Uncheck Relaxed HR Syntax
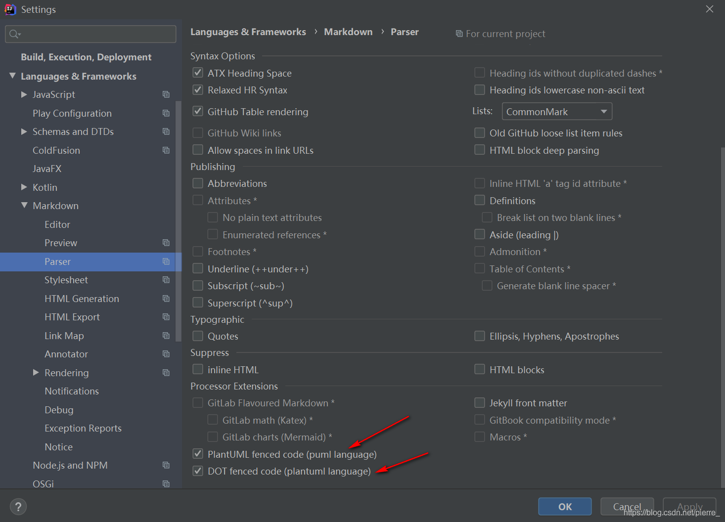This screenshot has width=725, height=522. coord(198,90)
